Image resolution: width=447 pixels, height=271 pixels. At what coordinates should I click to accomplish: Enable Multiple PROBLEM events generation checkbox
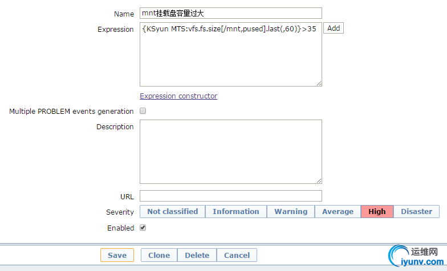[143, 111]
